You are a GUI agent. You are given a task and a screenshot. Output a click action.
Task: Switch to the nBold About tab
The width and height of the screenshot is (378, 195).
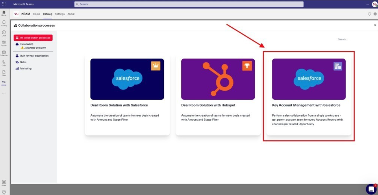pyautogui.click(x=71, y=14)
